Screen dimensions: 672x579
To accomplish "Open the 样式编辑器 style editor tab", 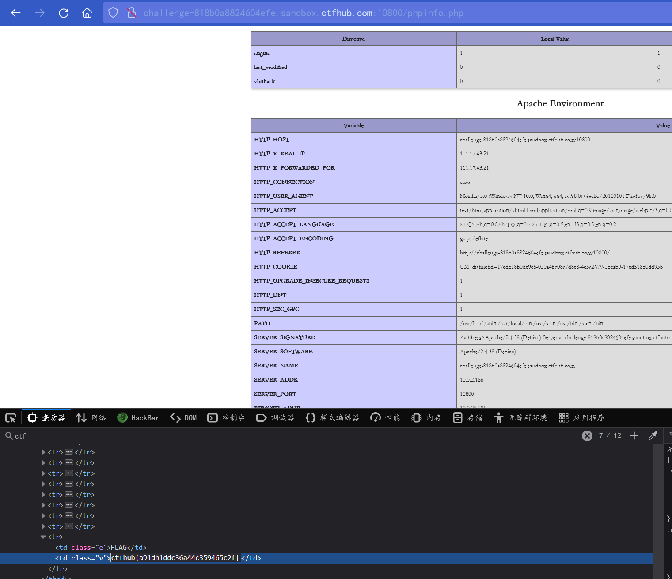I will pyautogui.click(x=332, y=418).
